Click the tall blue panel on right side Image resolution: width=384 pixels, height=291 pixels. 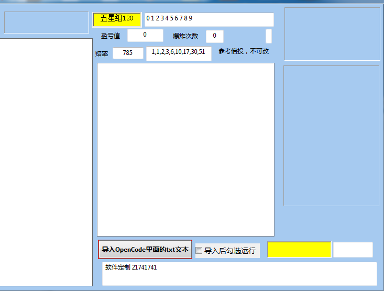point(331,136)
